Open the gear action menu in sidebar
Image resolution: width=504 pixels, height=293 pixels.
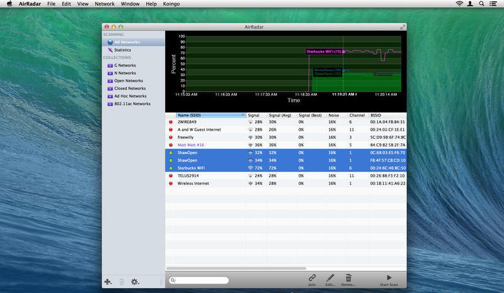(134, 282)
